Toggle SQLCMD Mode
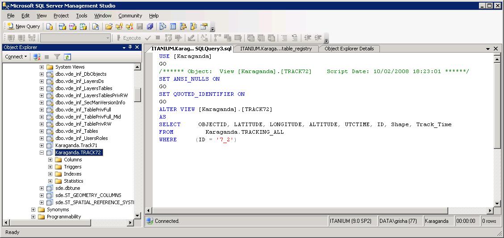 (x=238, y=38)
